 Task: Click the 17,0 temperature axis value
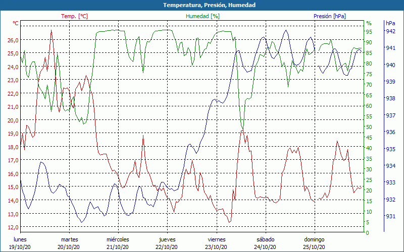tap(14, 160)
